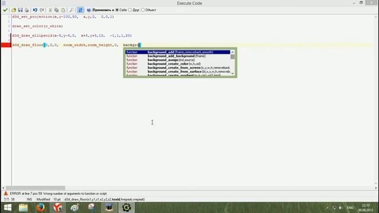Screen dimensions: 379x213
Task: Open File Explorer from the taskbar
Action: (x=23, y=208)
